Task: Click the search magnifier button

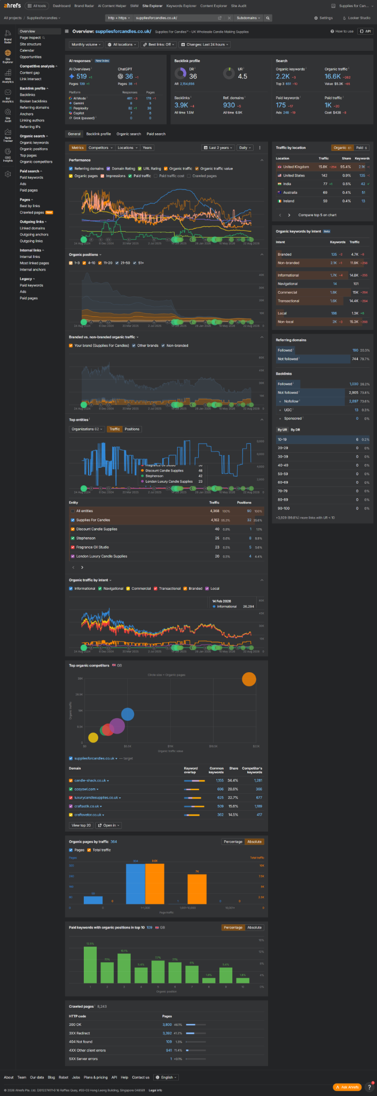Action: [x=268, y=18]
